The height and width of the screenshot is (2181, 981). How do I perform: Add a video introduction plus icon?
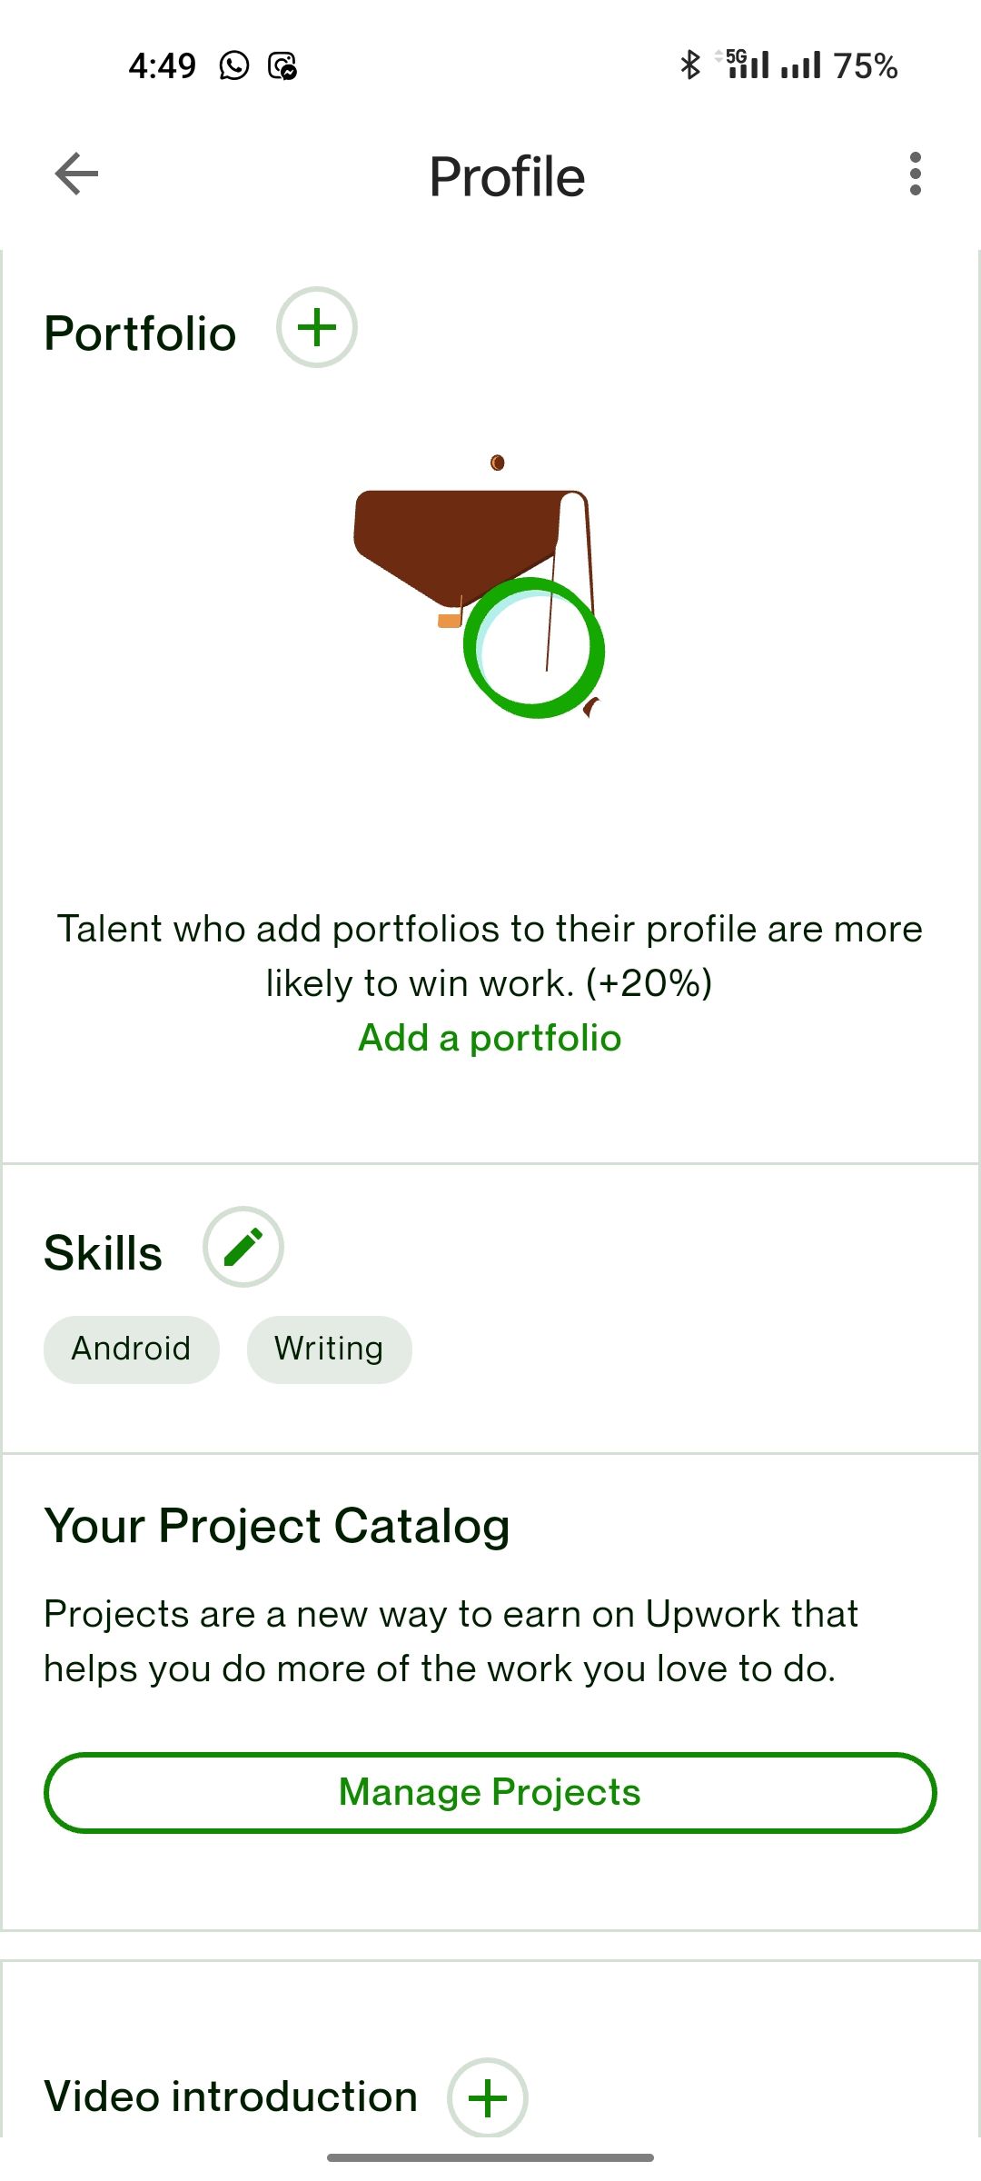[488, 2097]
